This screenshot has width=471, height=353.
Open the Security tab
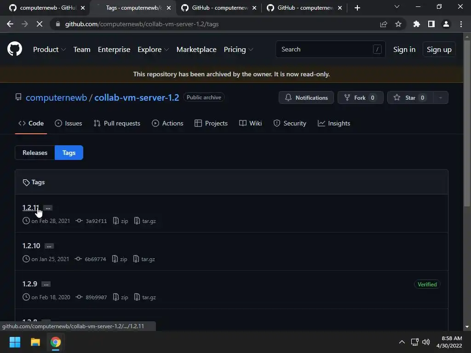[290, 123]
